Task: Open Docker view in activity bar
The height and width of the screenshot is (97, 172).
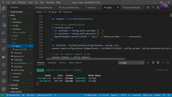Action: [x=3, y=57]
